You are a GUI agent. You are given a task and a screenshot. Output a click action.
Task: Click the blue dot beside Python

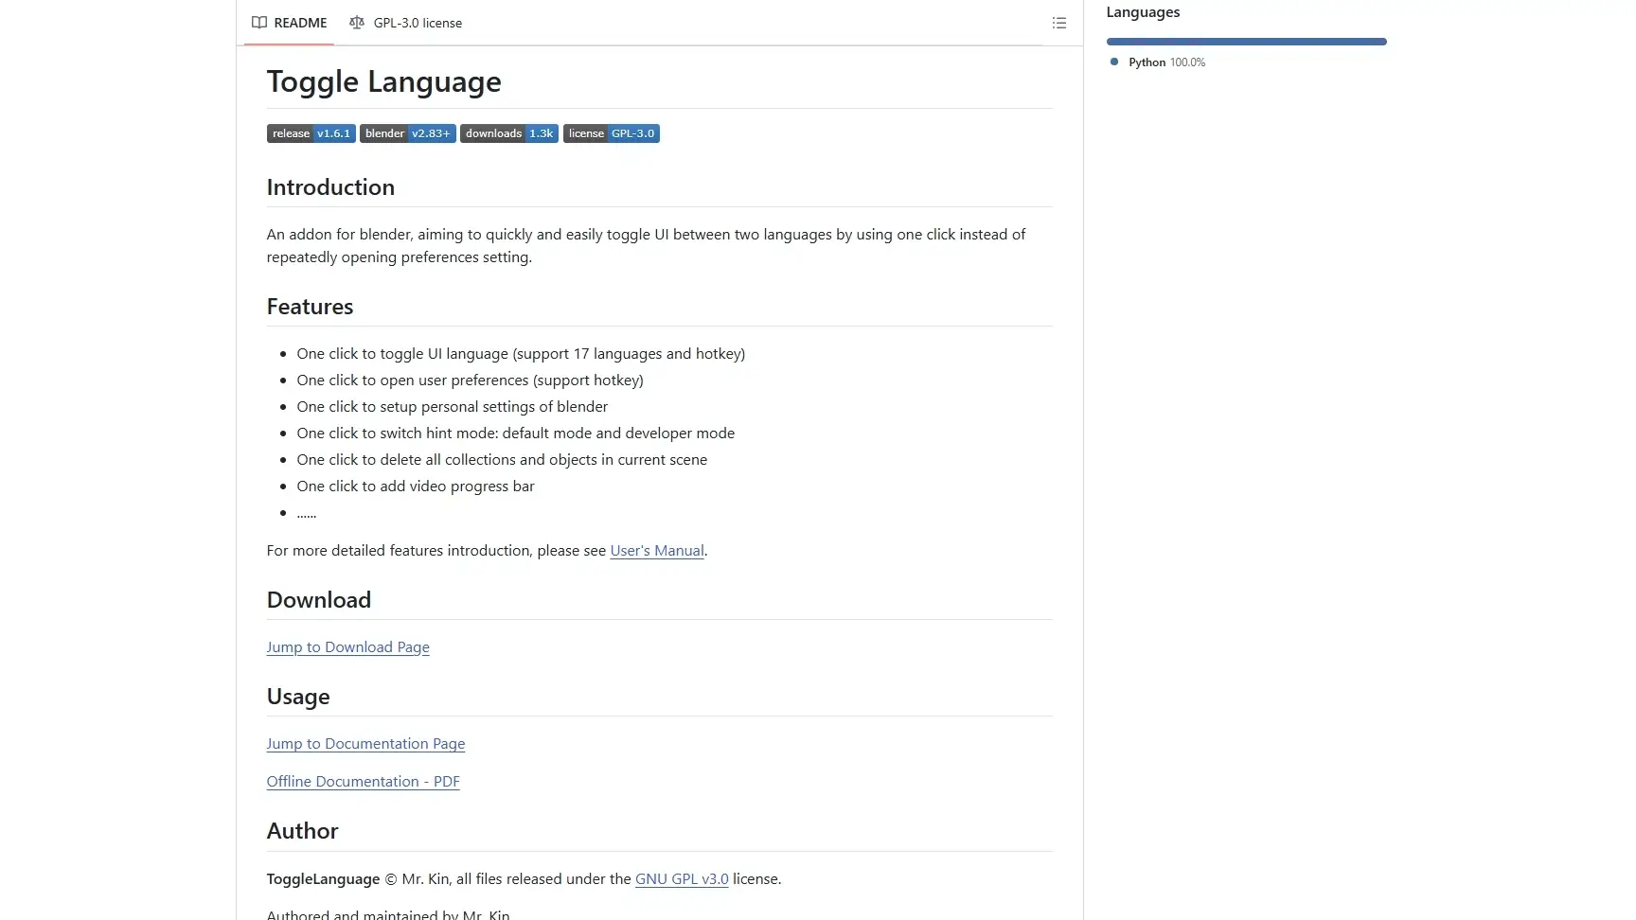coord(1114,62)
